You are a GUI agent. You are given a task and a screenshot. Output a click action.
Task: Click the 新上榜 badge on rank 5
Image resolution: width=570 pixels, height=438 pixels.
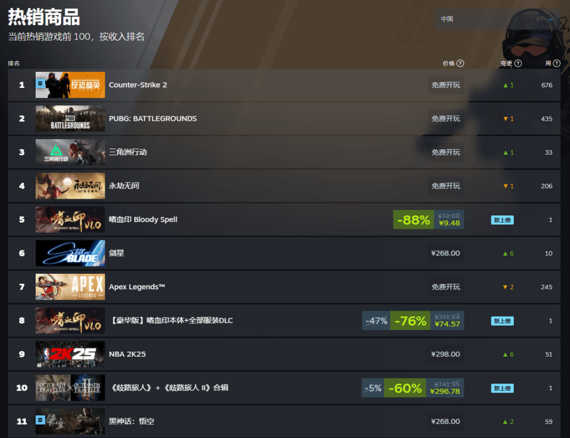tap(503, 220)
